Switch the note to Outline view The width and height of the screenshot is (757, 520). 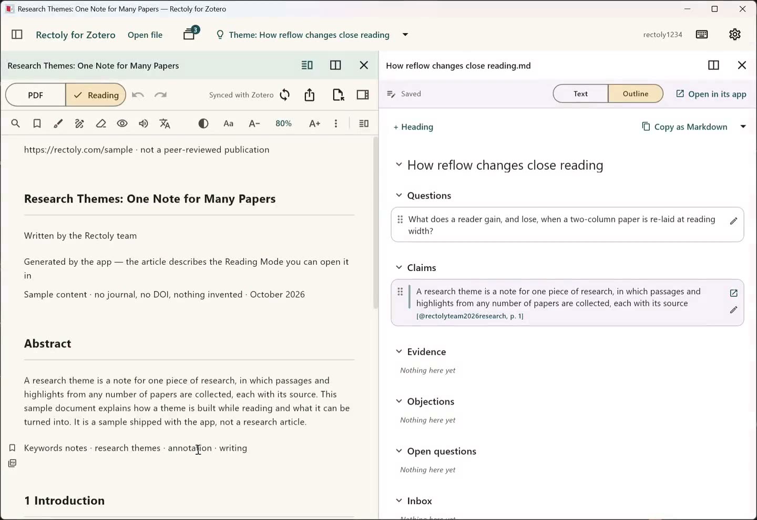click(x=636, y=93)
